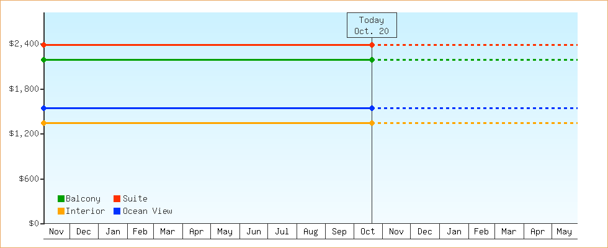The height and width of the screenshot is (248, 608).
Task: Click the red Suite data point at today
Action: [372, 45]
